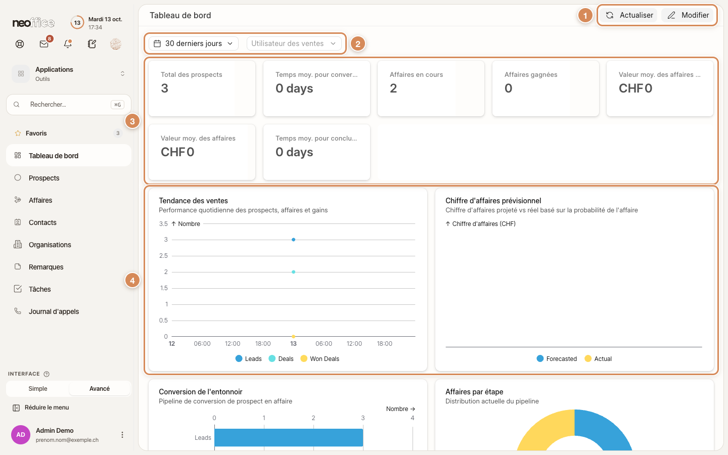
Task: Click the Actual legend swatch
Action: [x=588, y=358]
